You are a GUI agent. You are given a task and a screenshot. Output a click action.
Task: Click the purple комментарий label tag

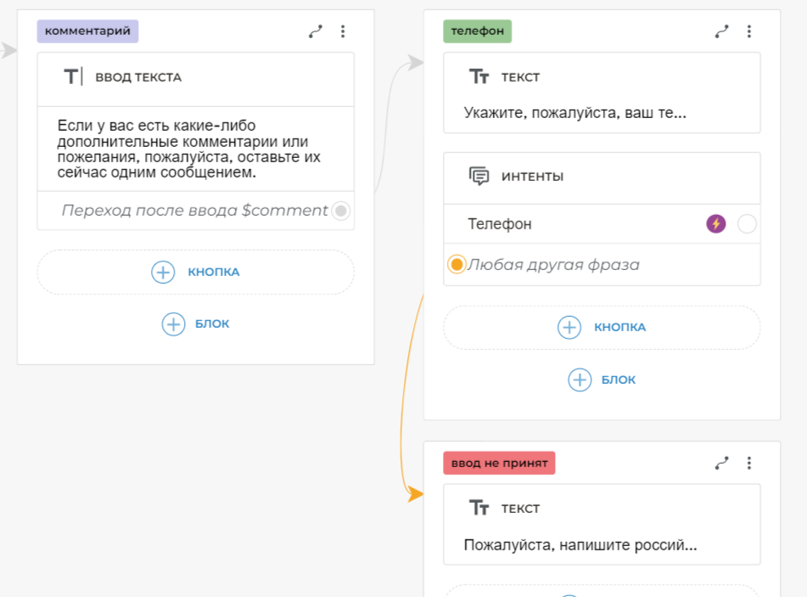point(87,31)
